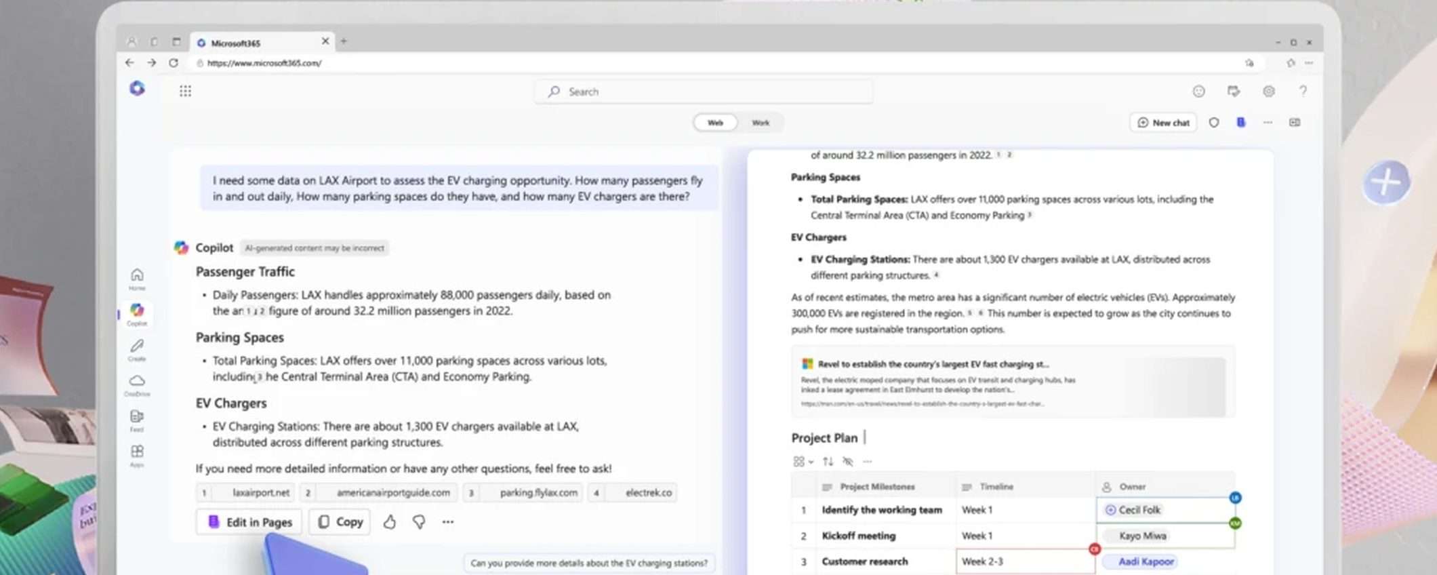Expand the table view layout dropdown
This screenshot has width=1437, height=575.
803,462
